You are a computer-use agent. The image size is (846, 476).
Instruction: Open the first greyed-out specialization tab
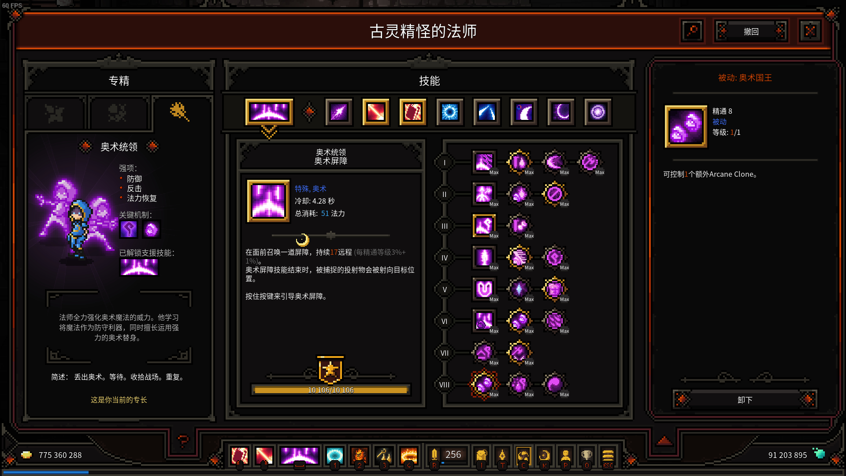click(x=55, y=113)
